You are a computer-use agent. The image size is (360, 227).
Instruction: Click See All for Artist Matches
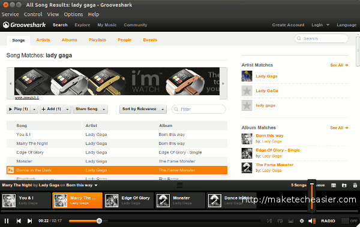click(339, 65)
